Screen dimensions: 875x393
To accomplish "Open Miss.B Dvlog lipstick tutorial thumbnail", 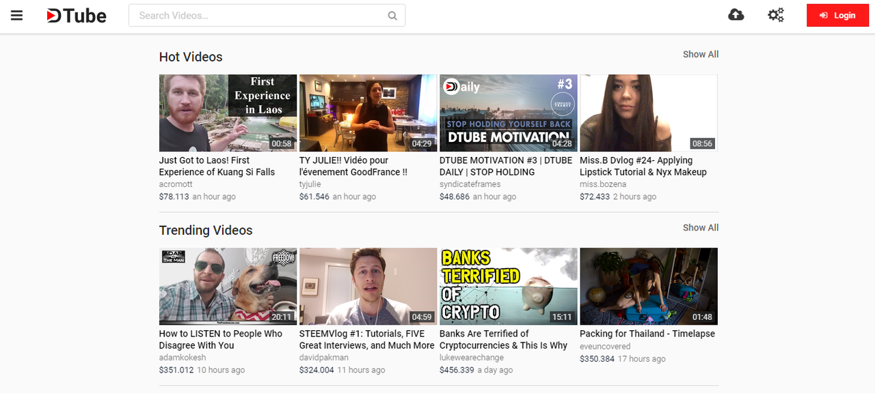I will pos(648,113).
